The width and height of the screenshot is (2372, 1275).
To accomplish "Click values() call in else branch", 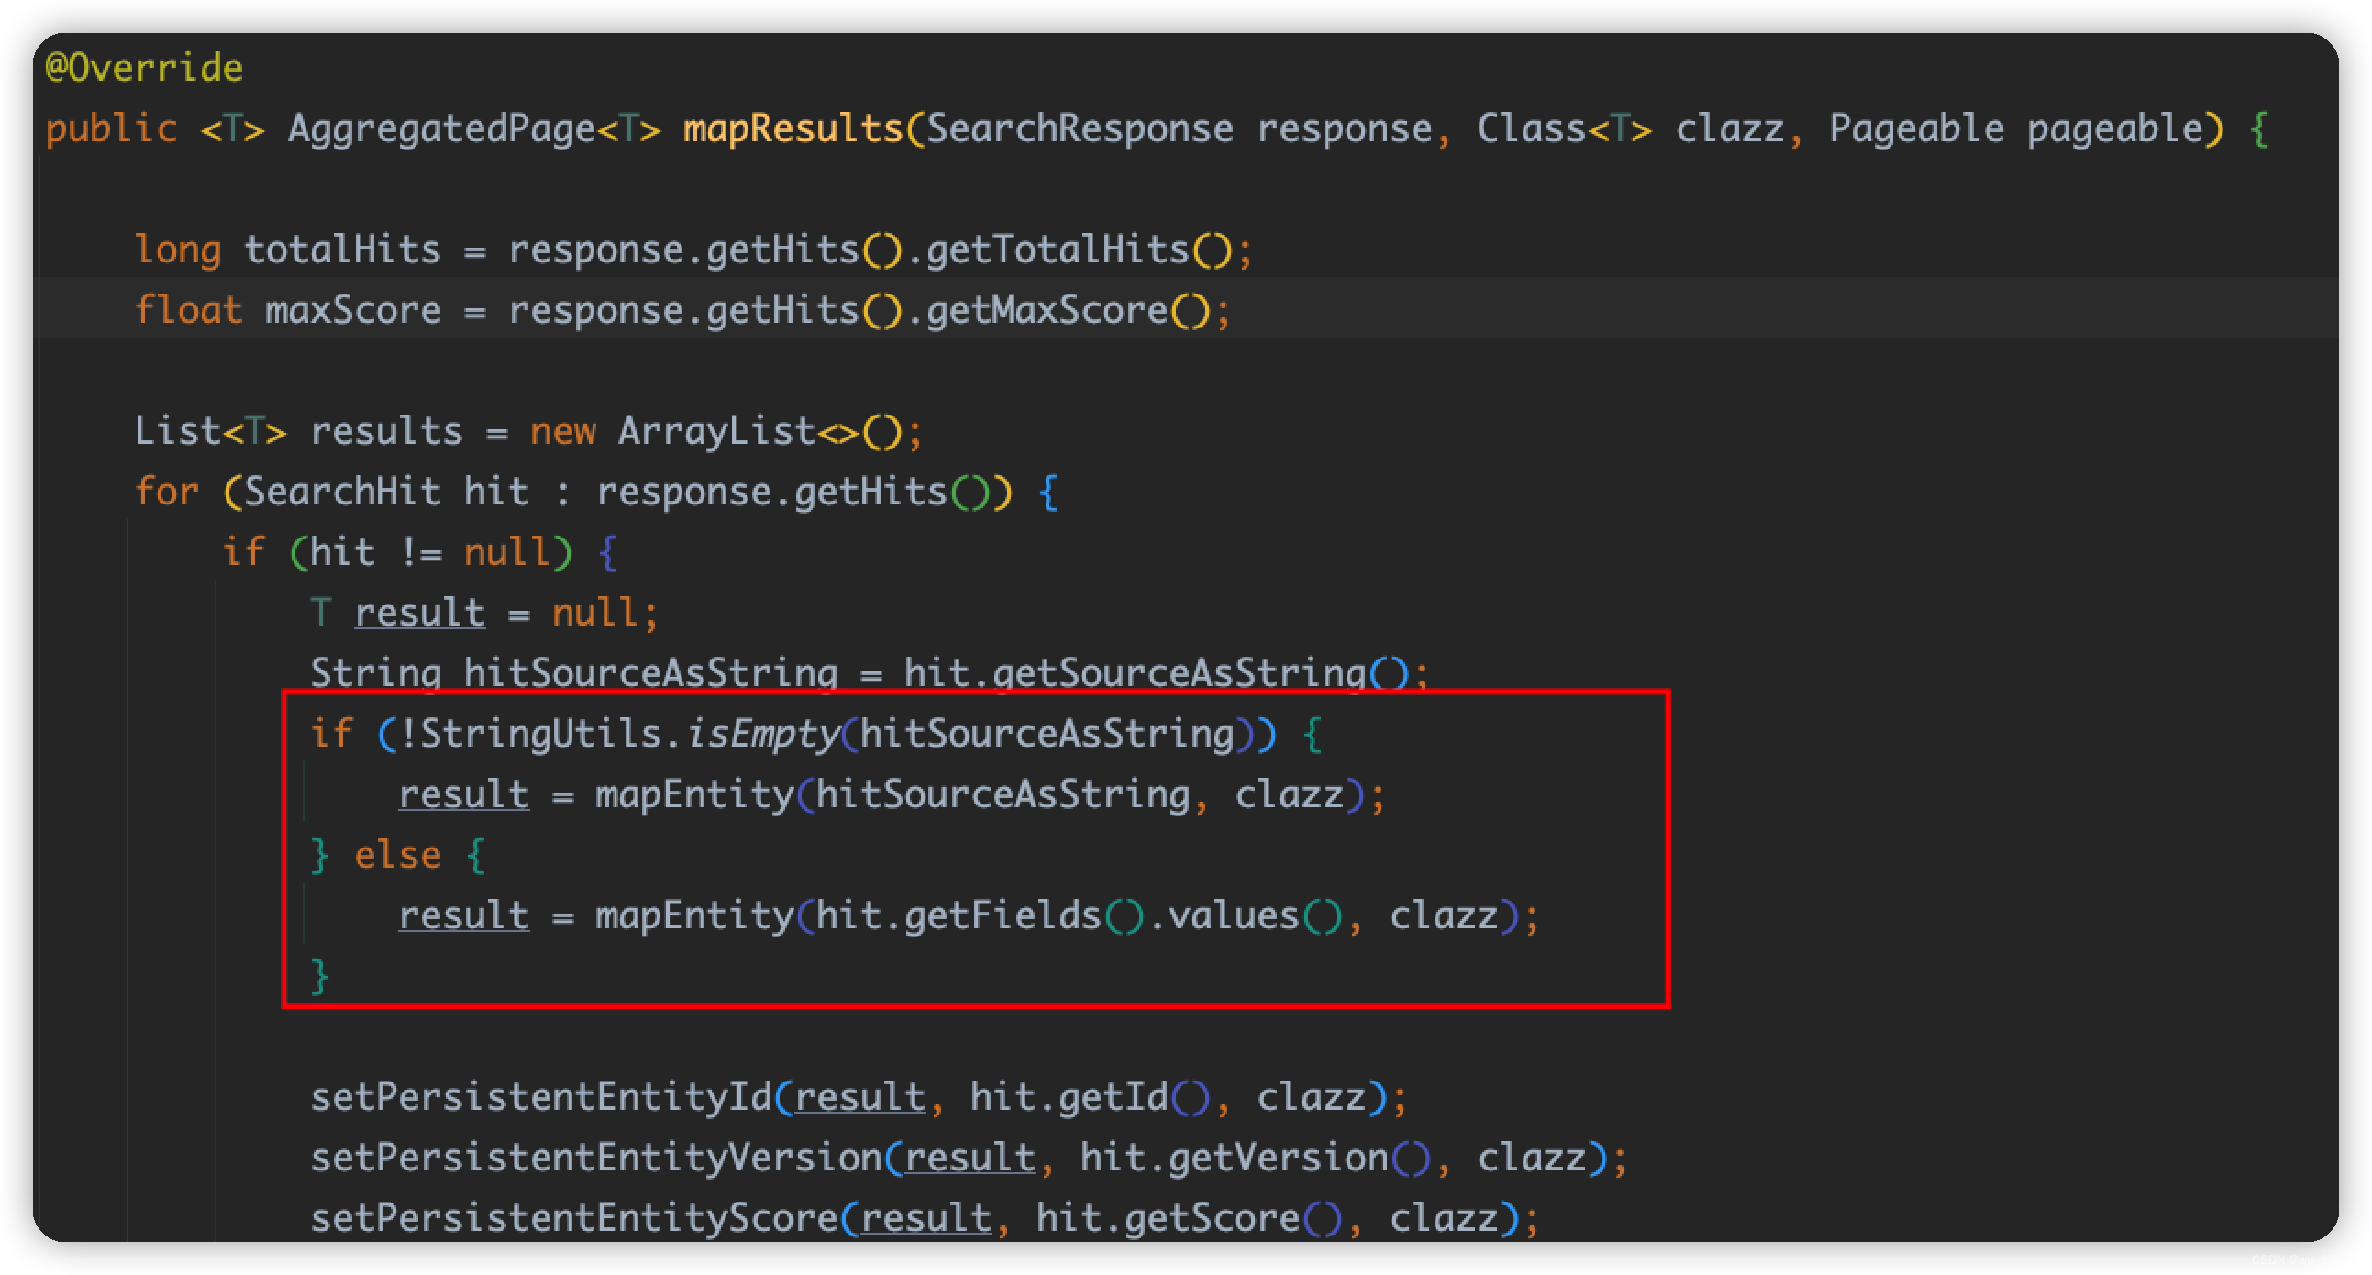I will tap(1254, 916).
